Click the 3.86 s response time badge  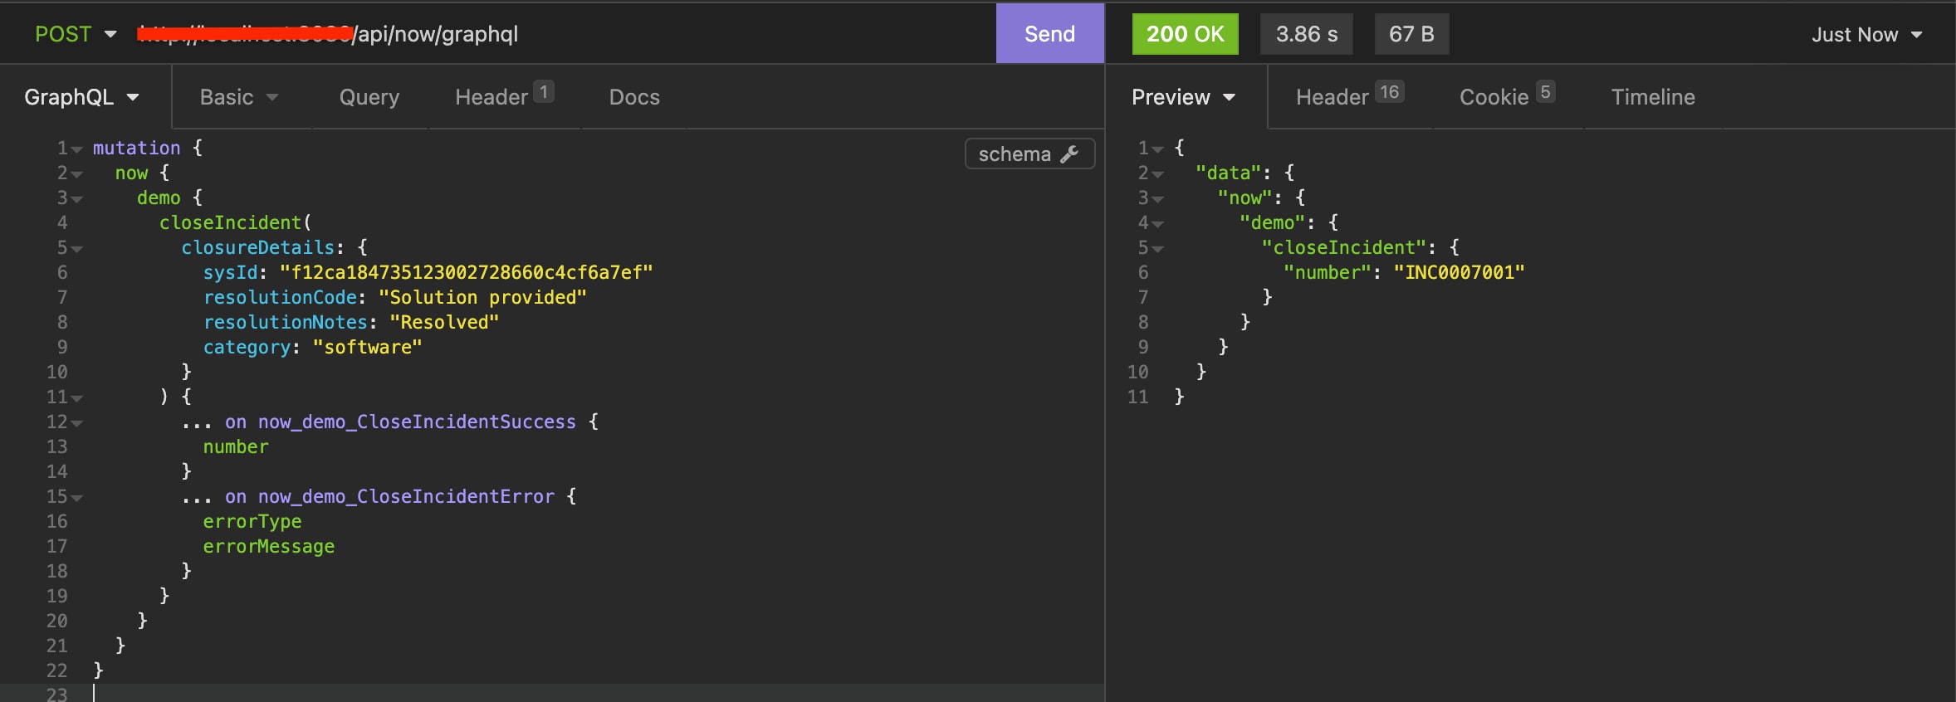(x=1307, y=34)
